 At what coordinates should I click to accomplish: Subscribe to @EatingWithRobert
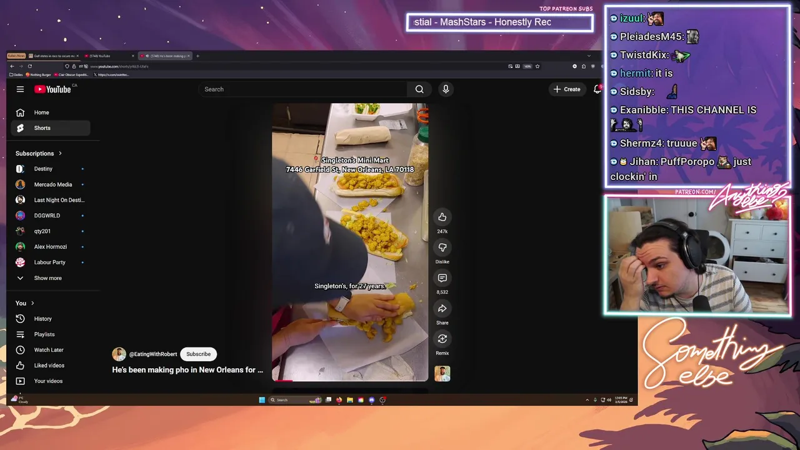[198, 354]
